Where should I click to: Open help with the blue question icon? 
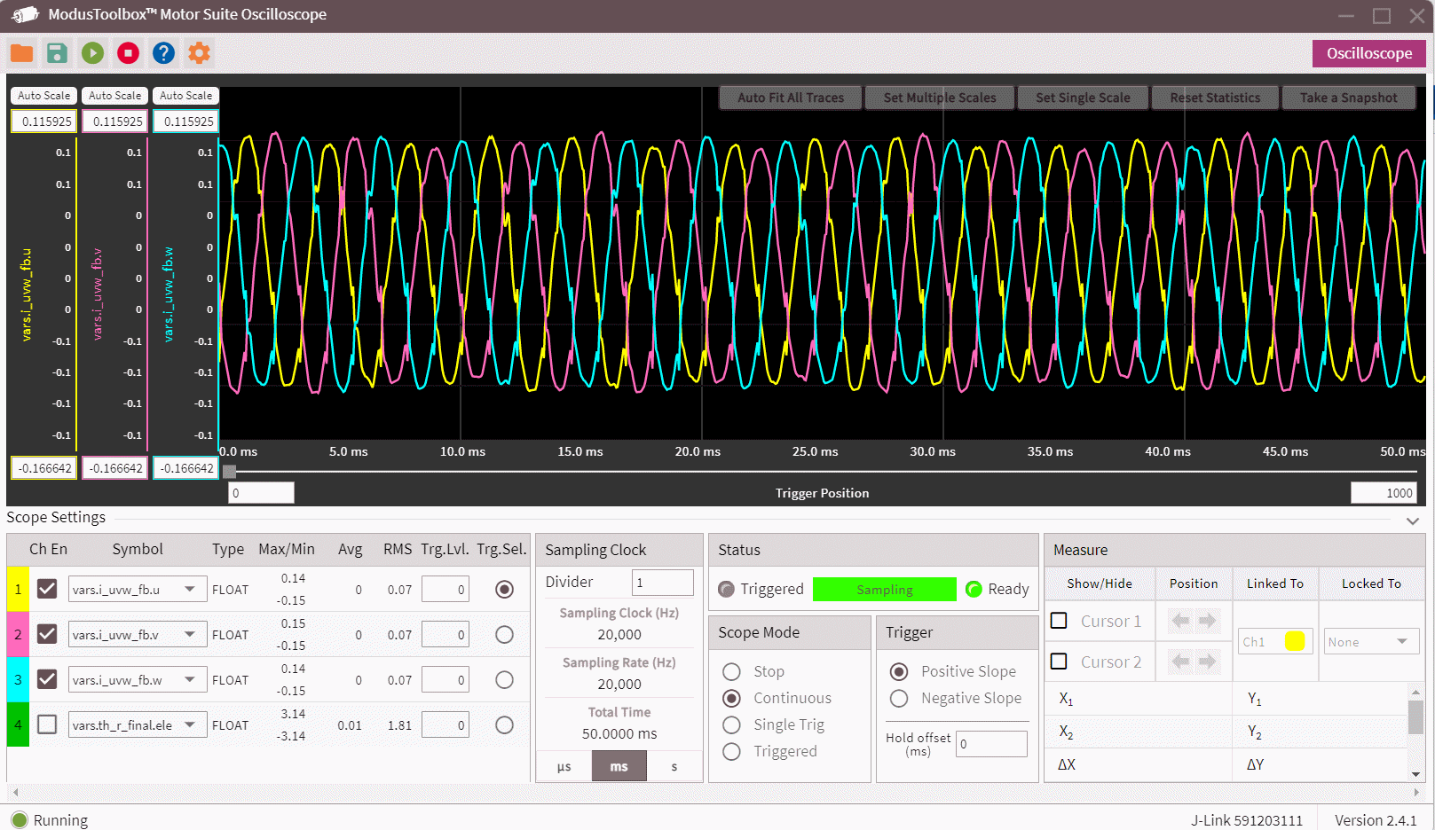point(163,53)
